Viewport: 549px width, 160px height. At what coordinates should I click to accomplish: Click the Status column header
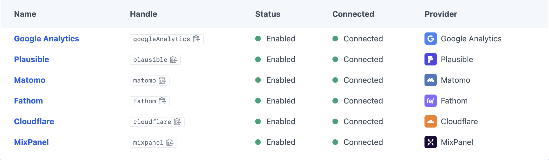pyautogui.click(x=268, y=14)
